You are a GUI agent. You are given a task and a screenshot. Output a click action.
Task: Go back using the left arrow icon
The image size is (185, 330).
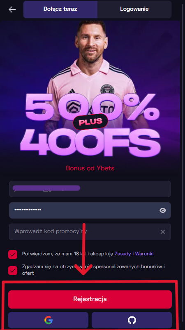click(12, 9)
